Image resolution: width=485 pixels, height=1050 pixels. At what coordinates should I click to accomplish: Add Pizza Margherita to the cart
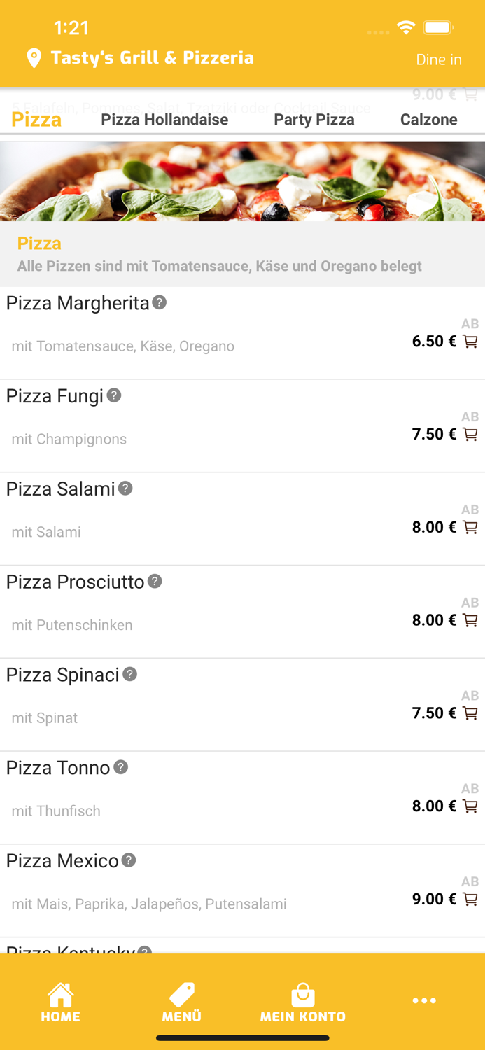470,341
